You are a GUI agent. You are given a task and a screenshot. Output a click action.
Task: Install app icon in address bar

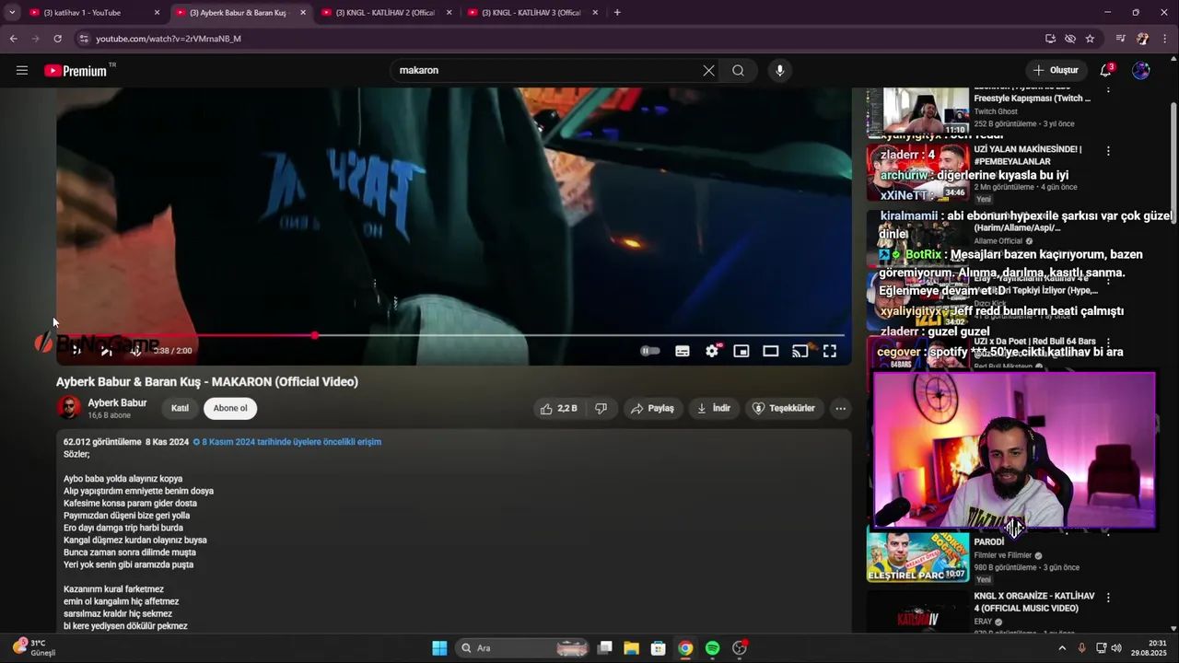click(1050, 39)
